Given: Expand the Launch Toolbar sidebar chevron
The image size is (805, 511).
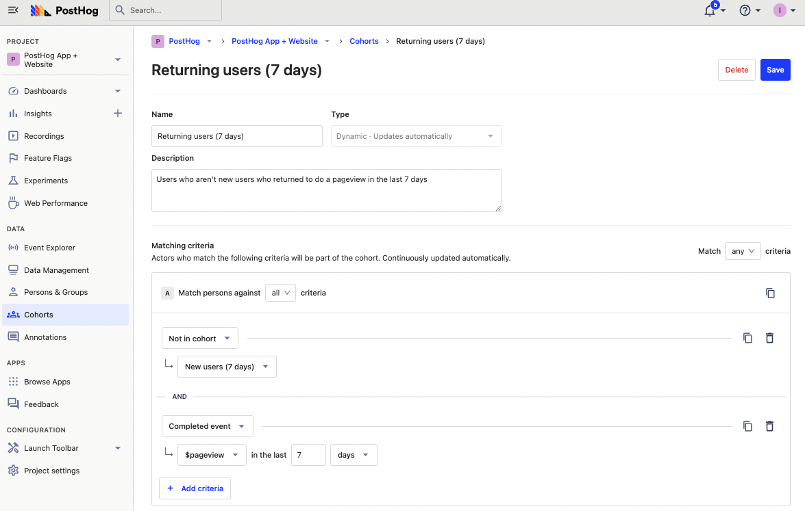Looking at the screenshot, I should click(118, 448).
